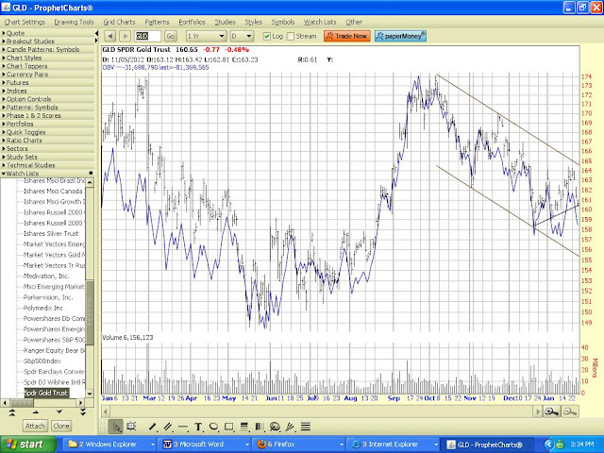Screen dimensions: 604x453
Task: Select the speech bubble callout tool
Action: click(x=275, y=427)
